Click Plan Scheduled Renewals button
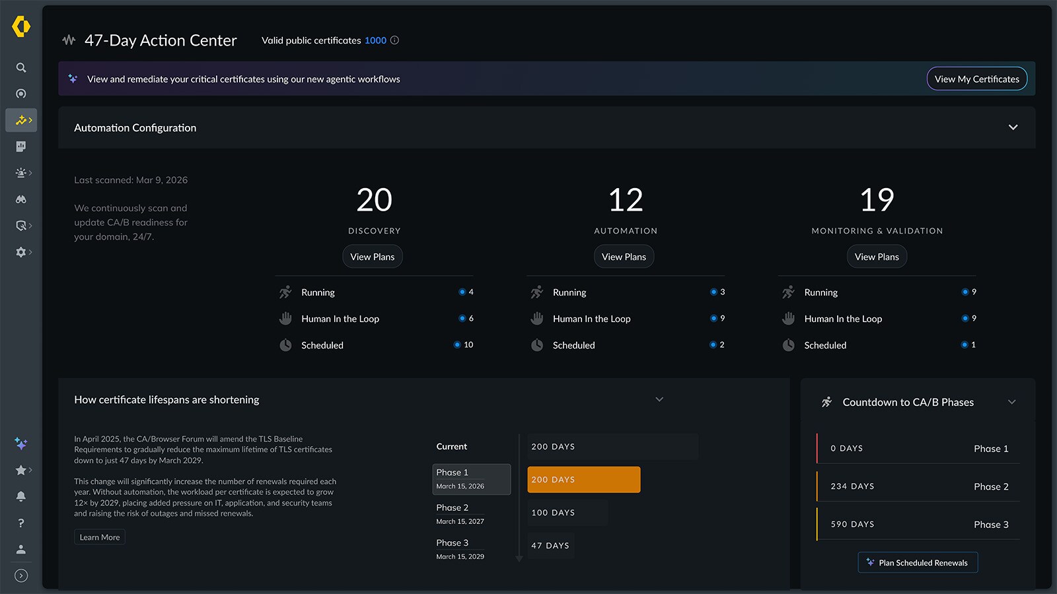The image size is (1057, 594). 918,563
